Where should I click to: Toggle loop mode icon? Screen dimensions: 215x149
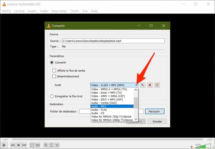51,145
